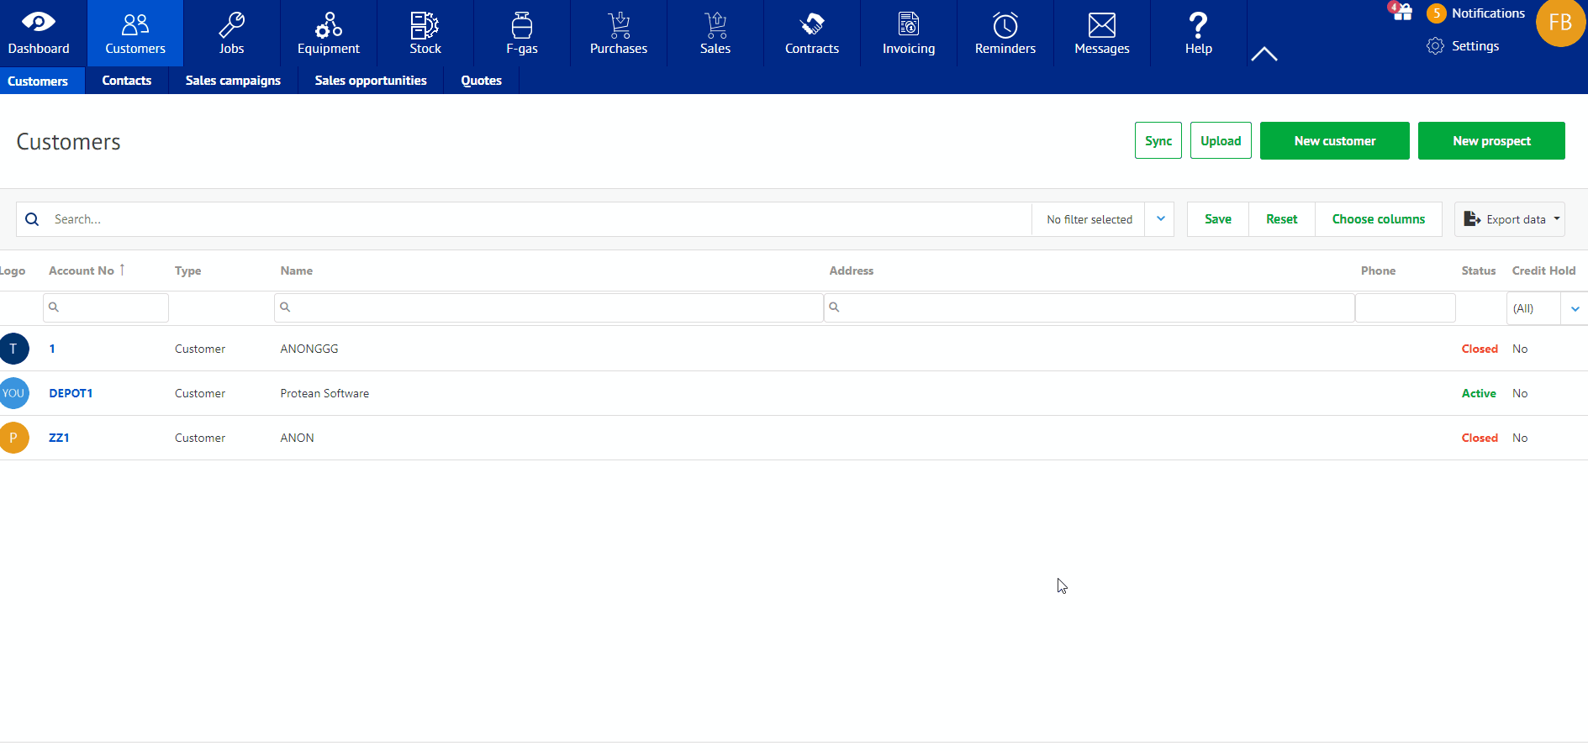This screenshot has width=1588, height=751.
Task: Click the Account No filter field
Action: click(x=106, y=307)
